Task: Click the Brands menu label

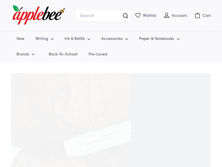Action: tap(23, 54)
